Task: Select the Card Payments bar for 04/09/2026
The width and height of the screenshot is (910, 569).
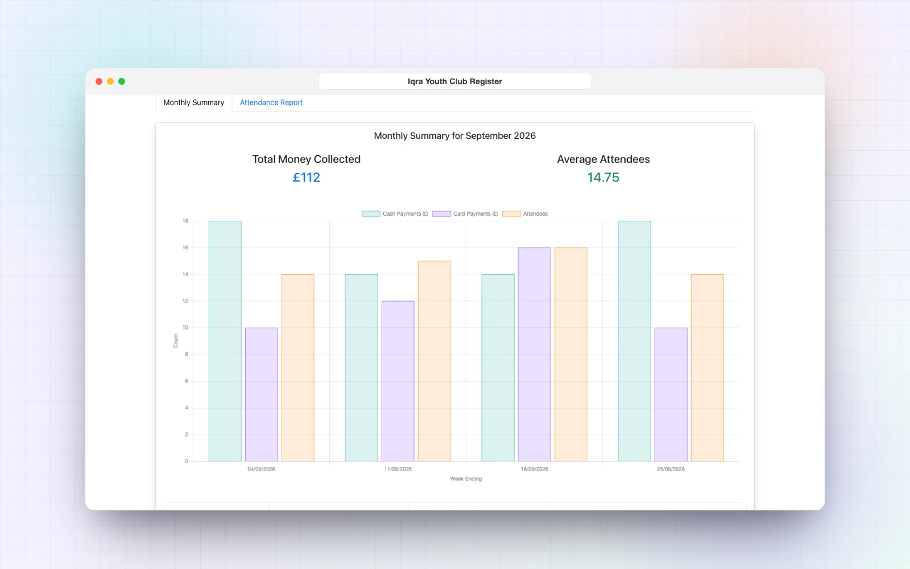Action: (x=262, y=394)
